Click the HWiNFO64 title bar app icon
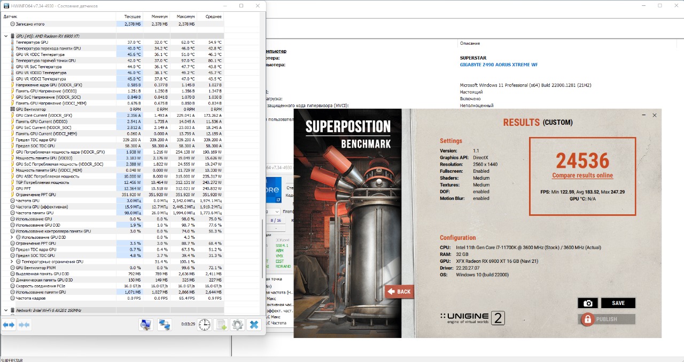This screenshot has height=362, width=684. click(x=6, y=6)
